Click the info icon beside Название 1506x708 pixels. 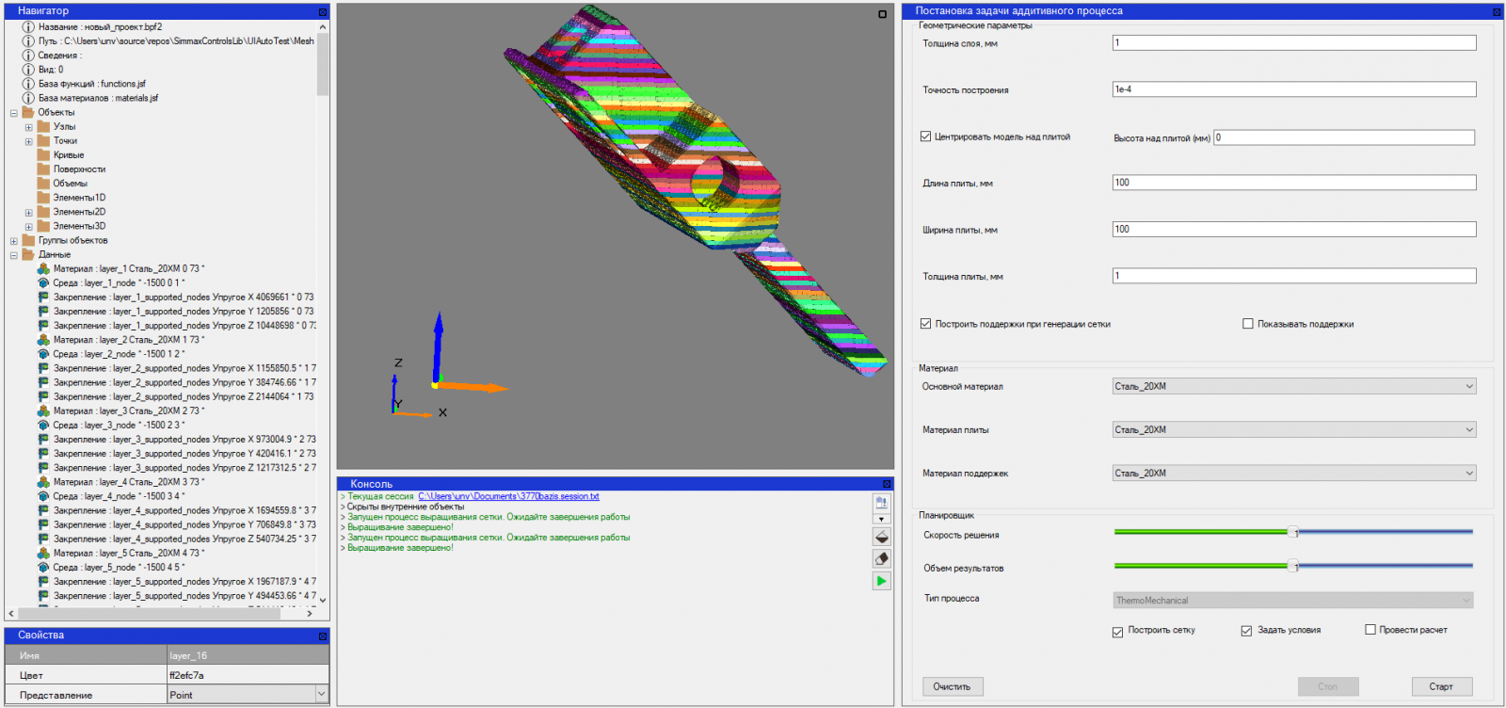click(28, 26)
